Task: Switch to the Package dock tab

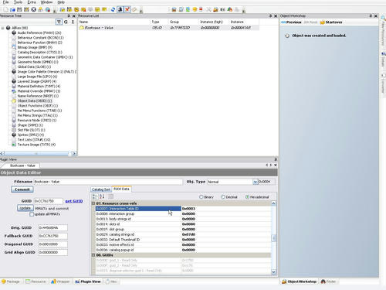Action: click(x=11, y=281)
